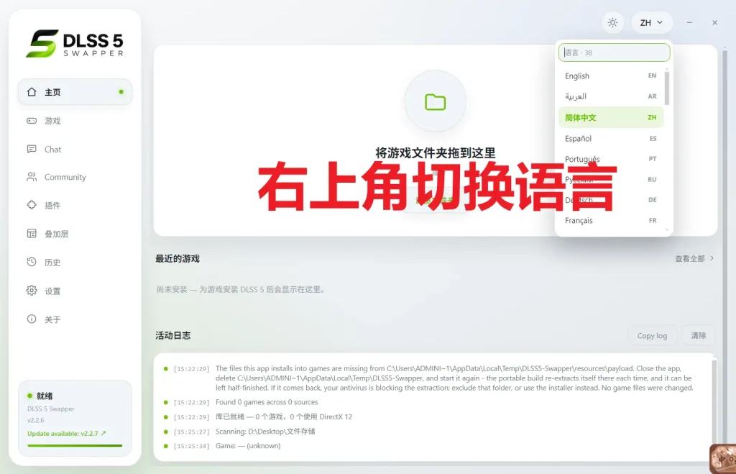
Task: Click the chat bubble icon
Action: pos(32,150)
